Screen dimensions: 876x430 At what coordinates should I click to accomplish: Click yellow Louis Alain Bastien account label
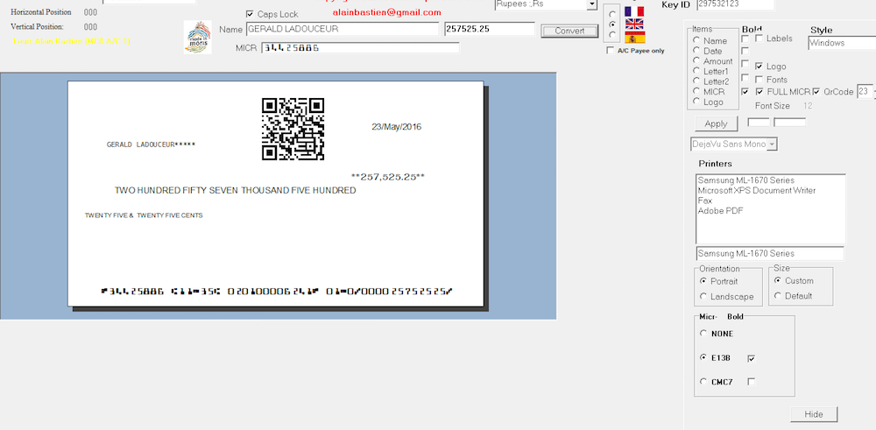click(x=72, y=41)
